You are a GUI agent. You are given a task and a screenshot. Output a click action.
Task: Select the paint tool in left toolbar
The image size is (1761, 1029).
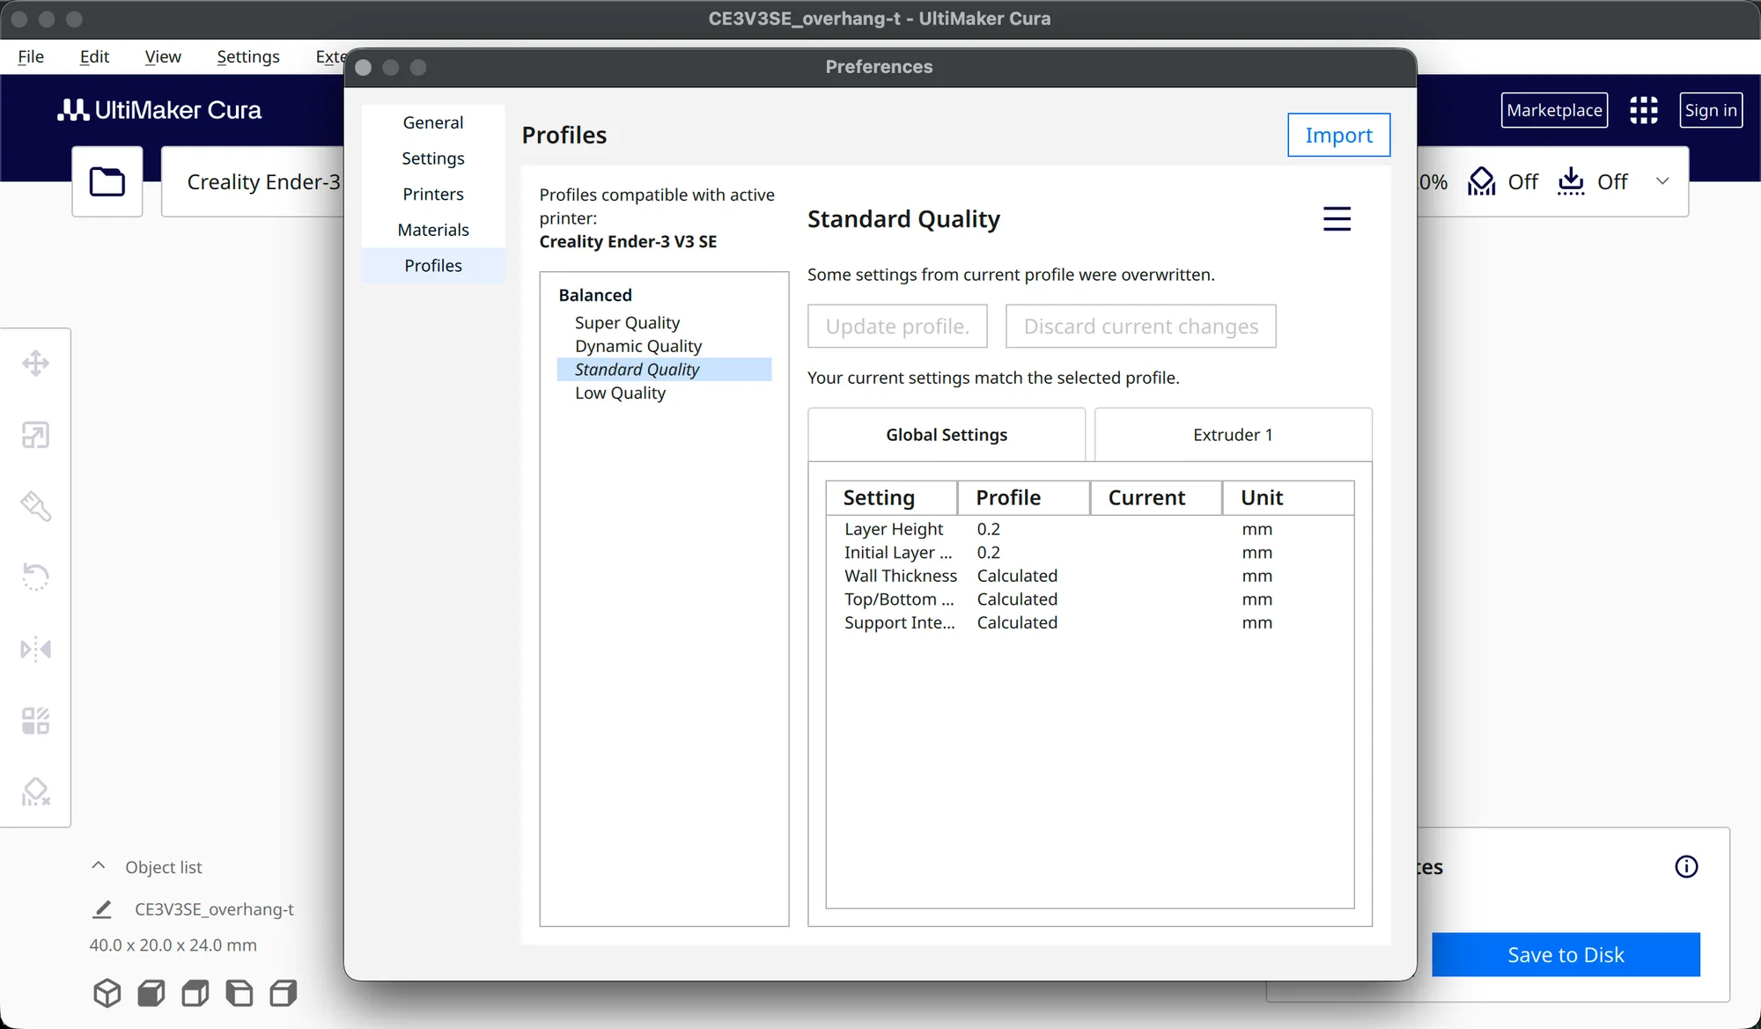[x=35, y=506]
